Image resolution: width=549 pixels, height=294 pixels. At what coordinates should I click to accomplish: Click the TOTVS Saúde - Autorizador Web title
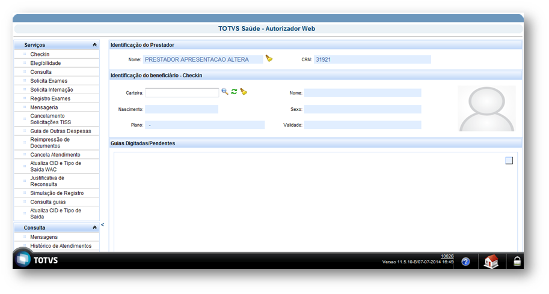pyautogui.click(x=267, y=29)
